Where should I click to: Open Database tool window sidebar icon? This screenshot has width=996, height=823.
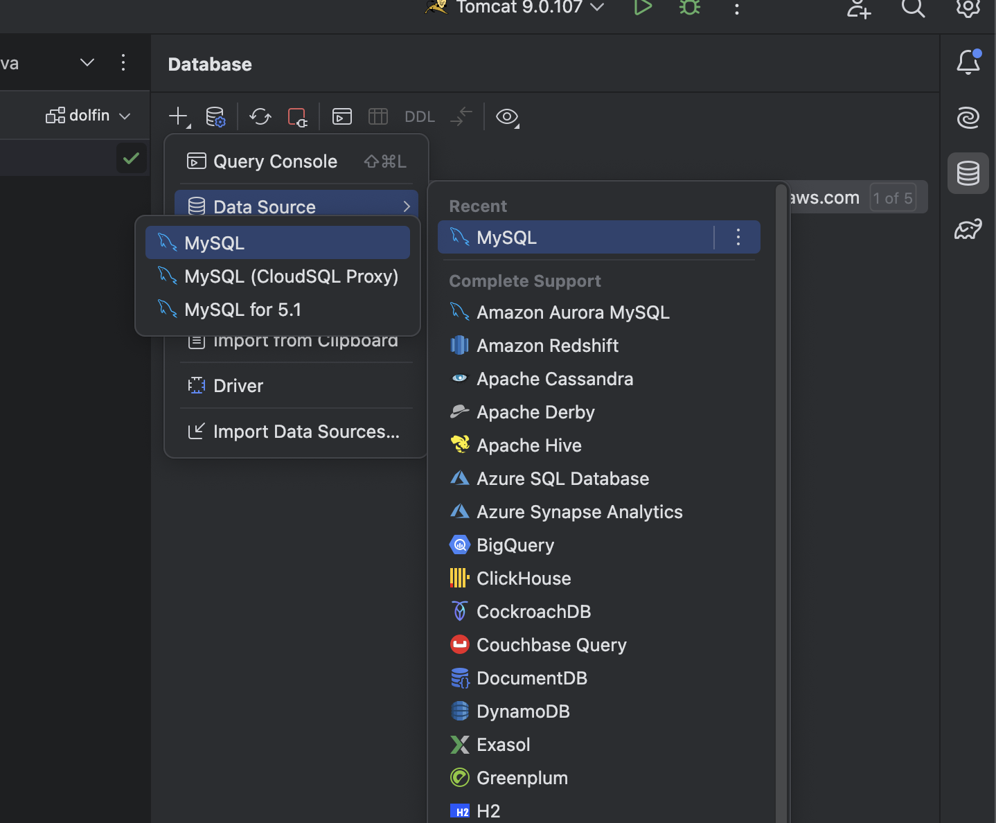(x=968, y=173)
